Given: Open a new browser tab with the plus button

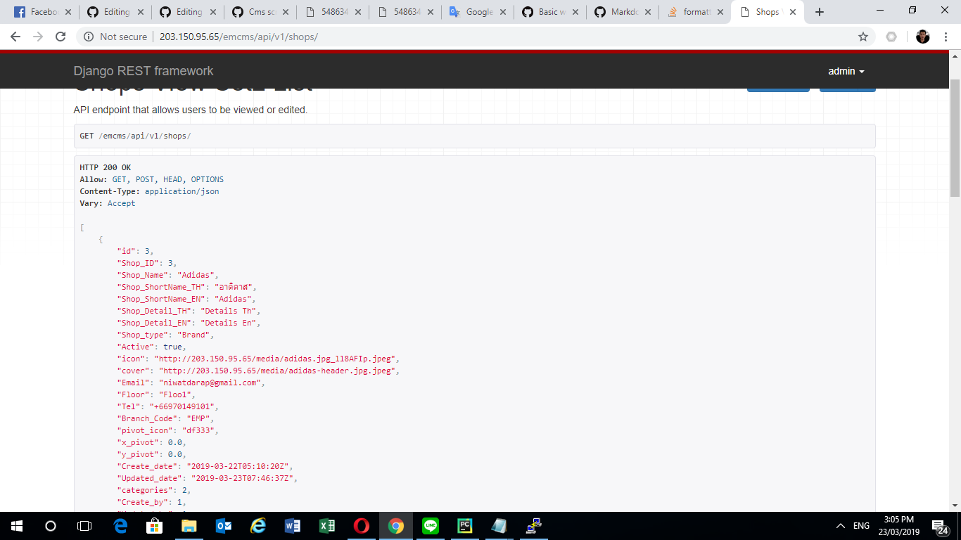Looking at the screenshot, I should [819, 11].
